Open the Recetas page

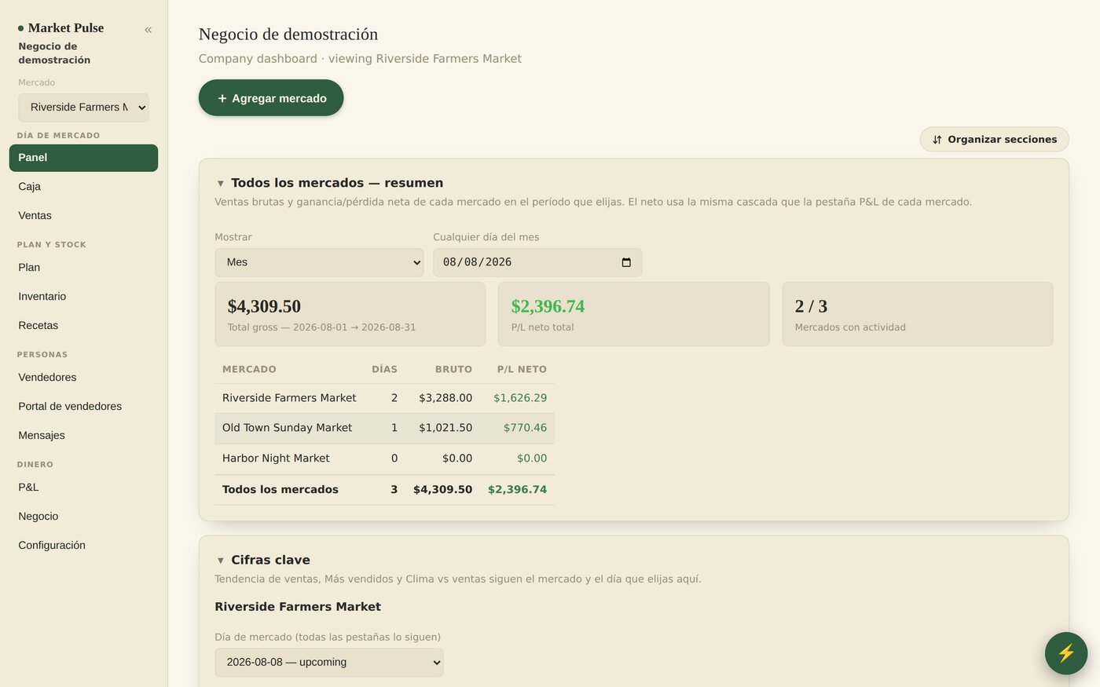(83, 326)
